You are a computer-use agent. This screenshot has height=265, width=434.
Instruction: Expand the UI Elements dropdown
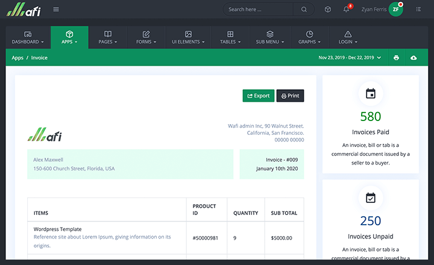point(188,37)
